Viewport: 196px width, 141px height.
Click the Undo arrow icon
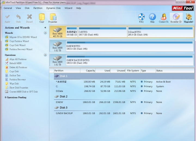[19, 17]
